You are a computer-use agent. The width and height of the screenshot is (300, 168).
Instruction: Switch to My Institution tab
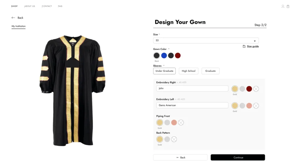[18, 26]
